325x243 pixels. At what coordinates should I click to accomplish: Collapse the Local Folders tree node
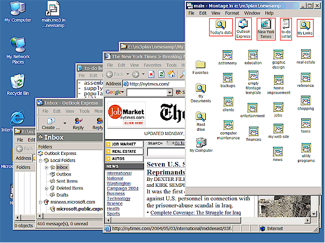tap(41, 160)
